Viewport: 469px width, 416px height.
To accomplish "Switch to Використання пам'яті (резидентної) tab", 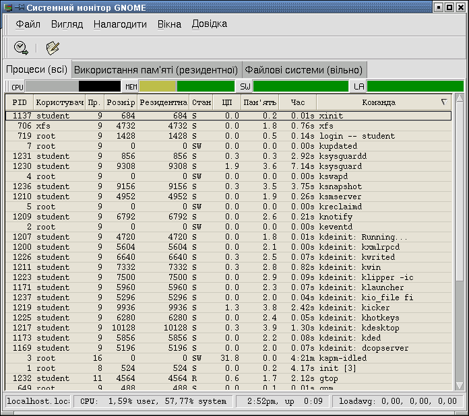I will click(x=156, y=70).
